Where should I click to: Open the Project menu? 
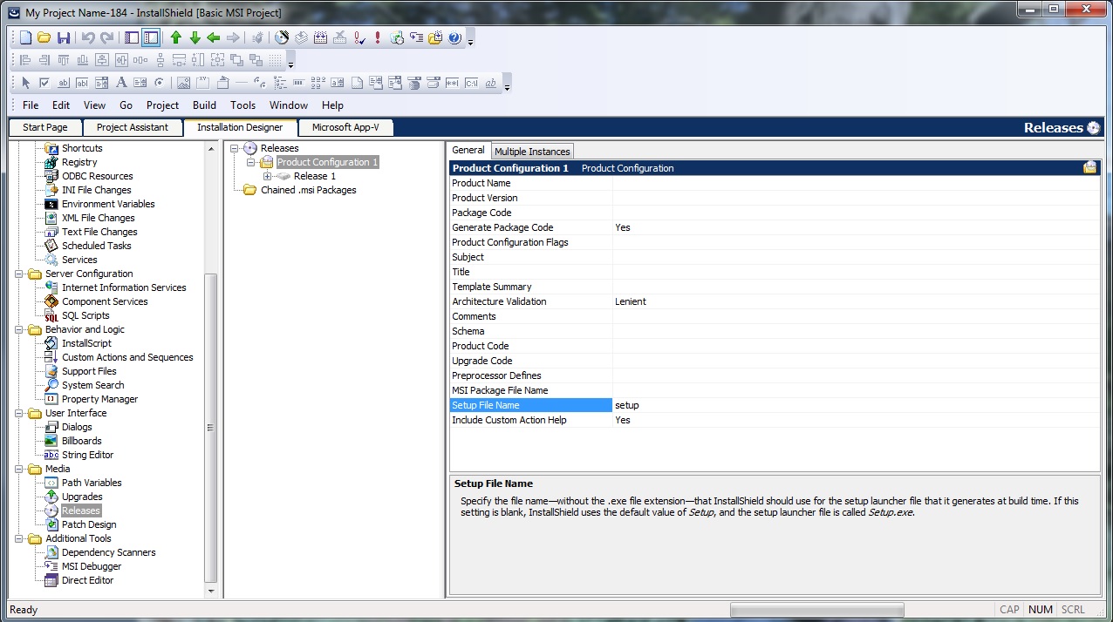(162, 105)
